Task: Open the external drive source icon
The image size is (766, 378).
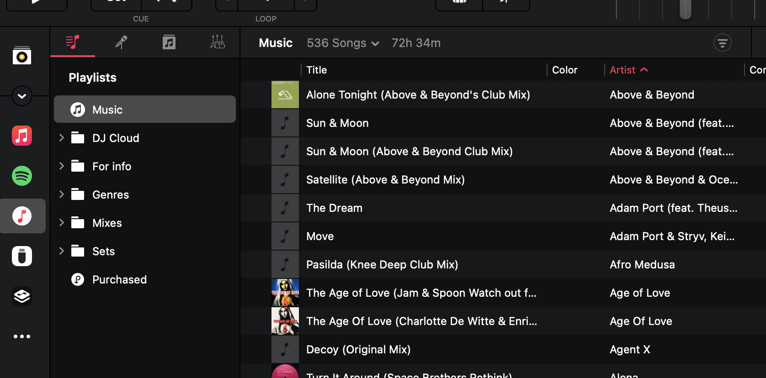Action: pyautogui.click(x=22, y=256)
